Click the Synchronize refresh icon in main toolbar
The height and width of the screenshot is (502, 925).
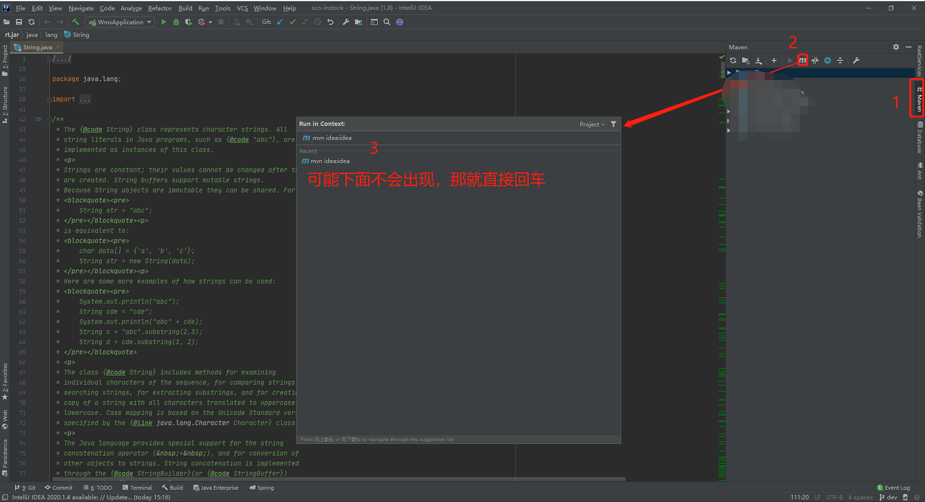[31, 22]
